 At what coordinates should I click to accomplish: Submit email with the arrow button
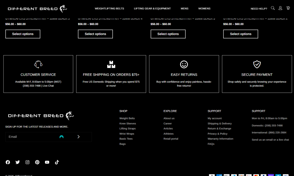[x=78, y=137]
